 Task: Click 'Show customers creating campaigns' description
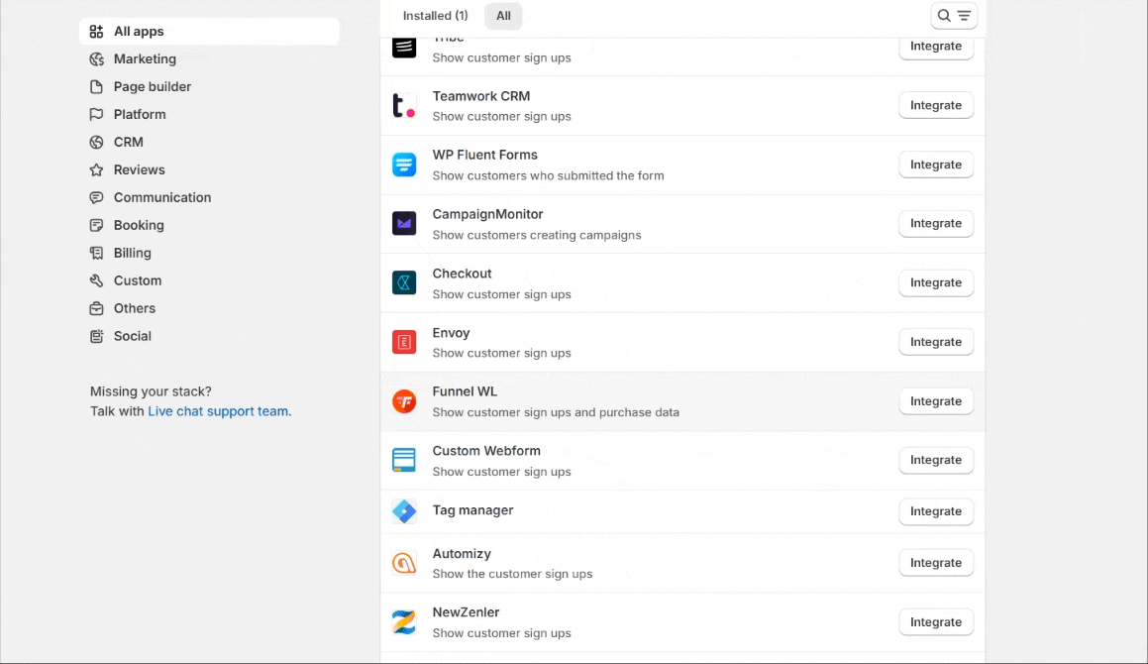tap(537, 235)
